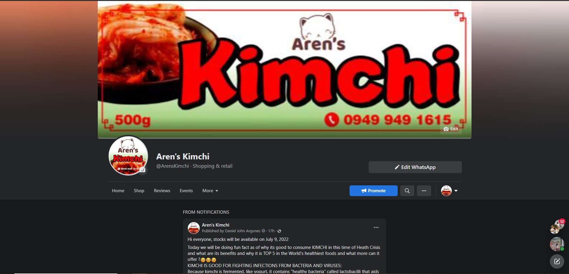Open the new message compose icon
Screen dimensions: 569x274
click(557, 261)
